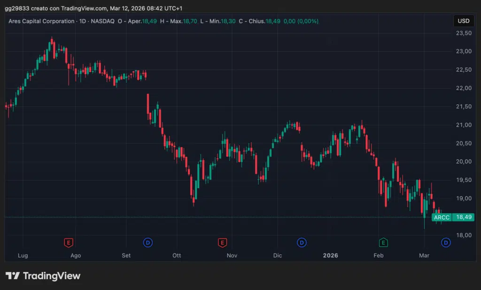The image size is (481, 290).
Task: Click the TradingView logo
Action: pyautogui.click(x=43, y=276)
